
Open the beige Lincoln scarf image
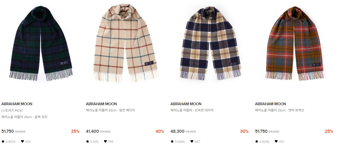[126, 43]
